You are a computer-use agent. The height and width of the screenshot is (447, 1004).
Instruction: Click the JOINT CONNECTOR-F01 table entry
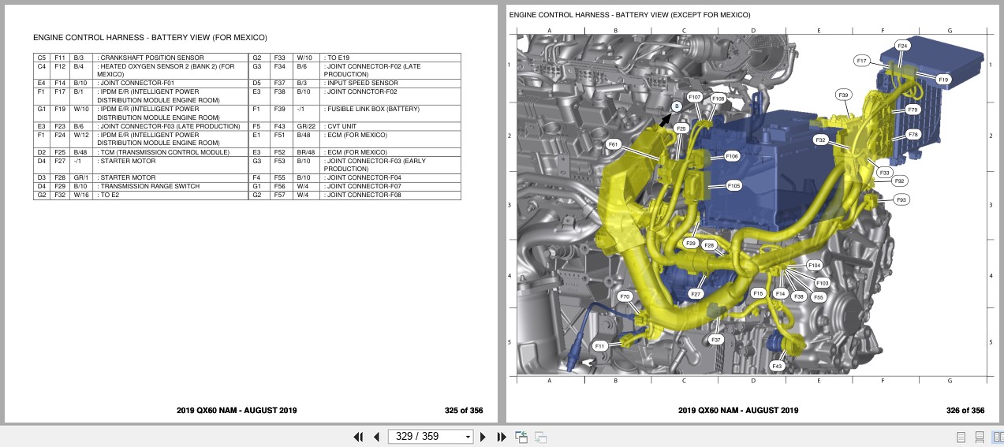tap(136, 83)
